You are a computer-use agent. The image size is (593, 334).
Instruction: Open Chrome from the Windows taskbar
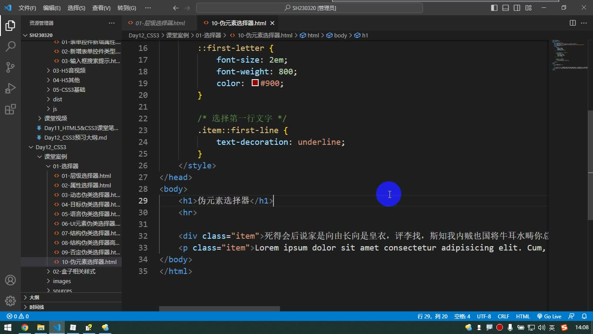25,327
